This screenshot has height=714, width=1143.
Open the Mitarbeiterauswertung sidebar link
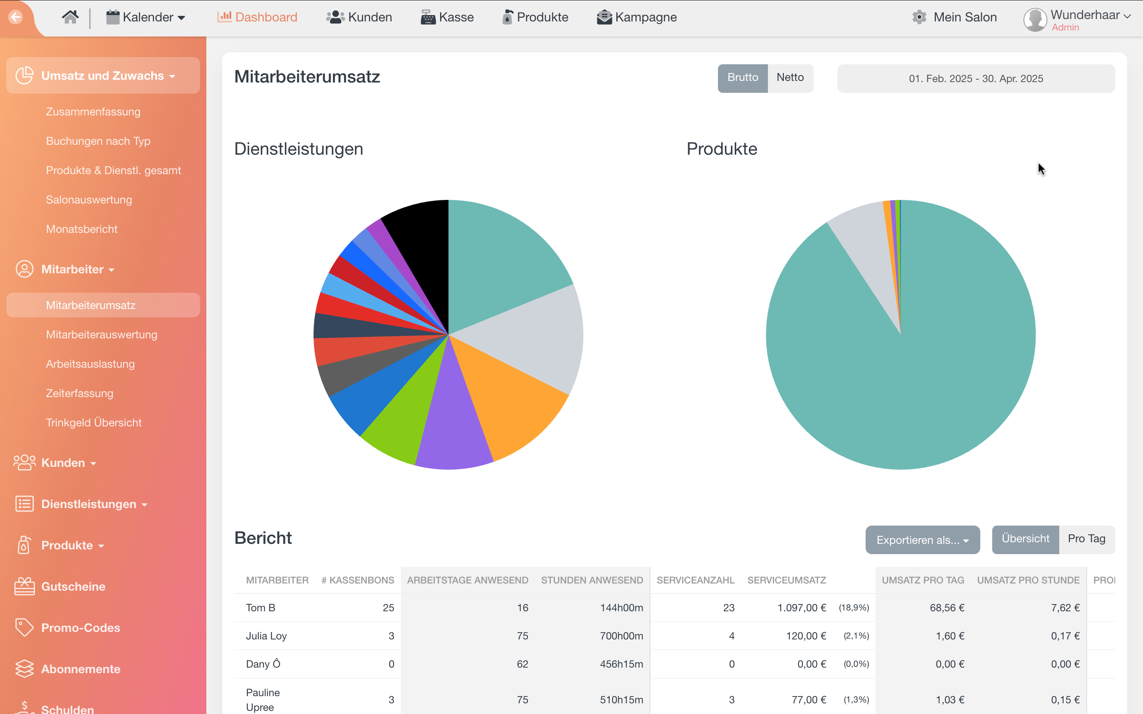pyautogui.click(x=102, y=334)
